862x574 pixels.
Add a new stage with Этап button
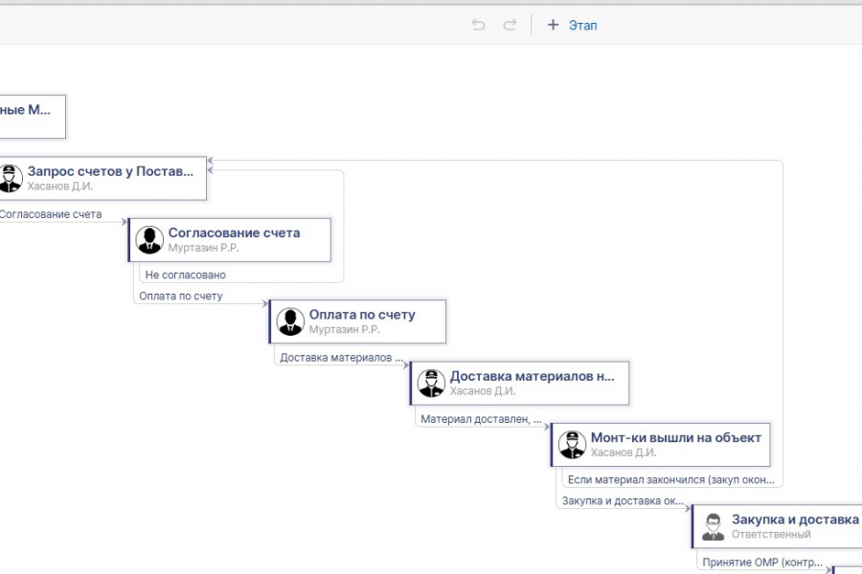572,25
